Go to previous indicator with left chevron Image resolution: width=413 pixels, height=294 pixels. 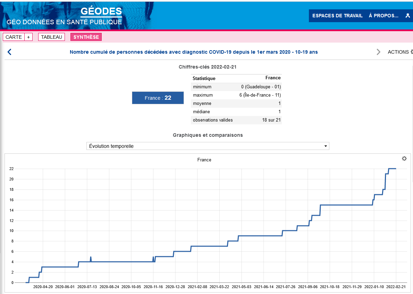click(x=9, y=52)
